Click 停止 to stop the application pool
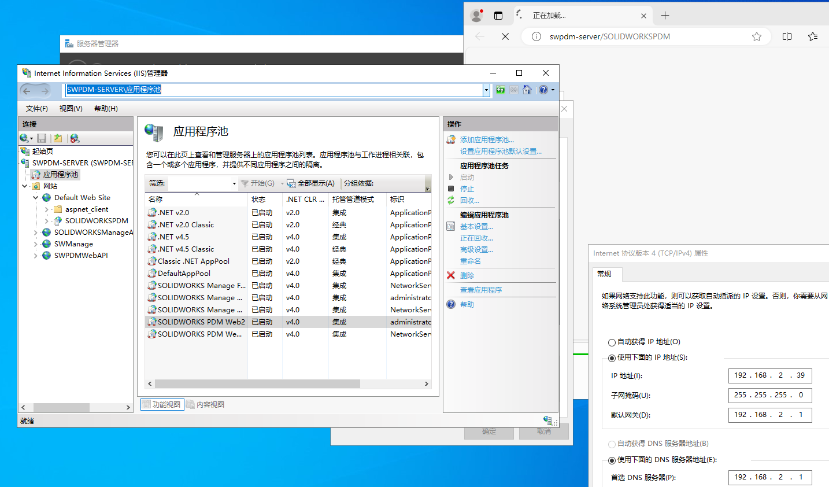The width and height of the screenshot is (829, 487). point(467,189)
